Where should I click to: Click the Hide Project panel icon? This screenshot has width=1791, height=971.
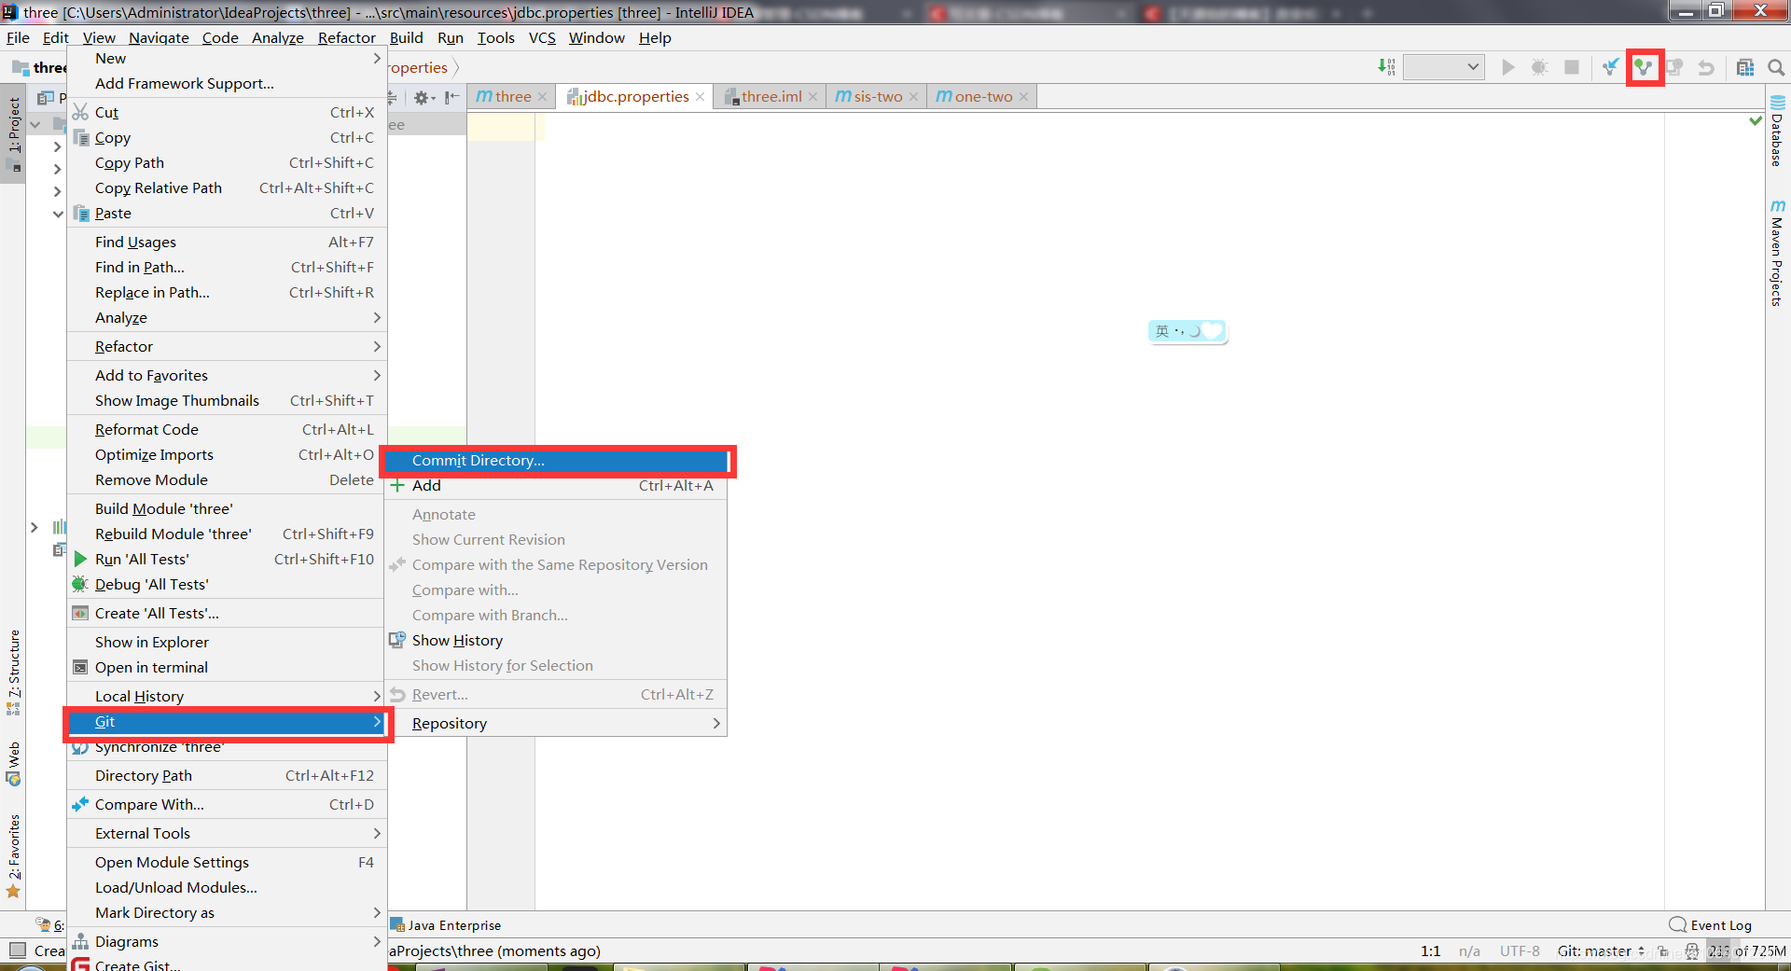pyautogui.click(x=452, y=97)
